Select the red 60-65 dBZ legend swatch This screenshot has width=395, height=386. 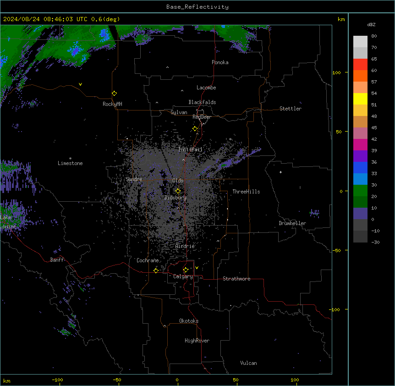[x=360, y=65]
